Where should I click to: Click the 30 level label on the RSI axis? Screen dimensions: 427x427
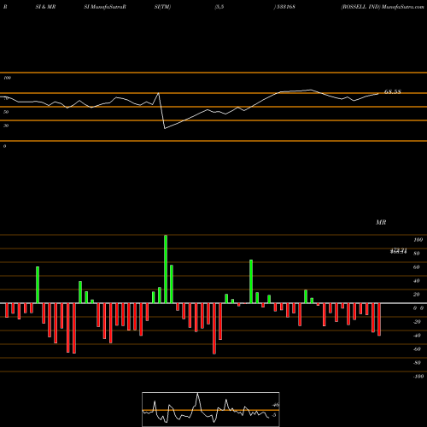(x=6, y=126)
